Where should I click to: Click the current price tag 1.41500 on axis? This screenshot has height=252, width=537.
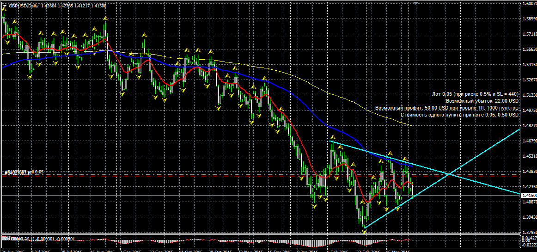click(x=528, y=195)
